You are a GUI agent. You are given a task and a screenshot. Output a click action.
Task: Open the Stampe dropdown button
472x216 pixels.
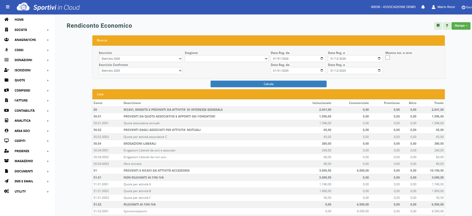tap(461, 26)
